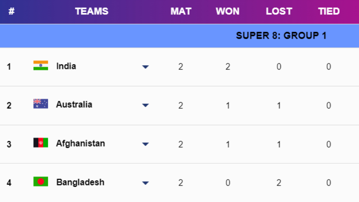359x202 pixels.
Task: Expand the Australia row dropdown arrow
Action: click(x=145, y=105)
